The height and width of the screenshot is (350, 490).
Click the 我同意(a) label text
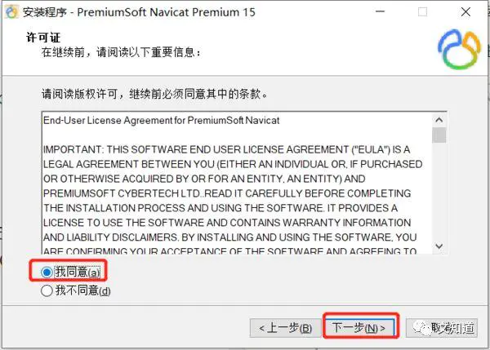(x=78, y=272)
